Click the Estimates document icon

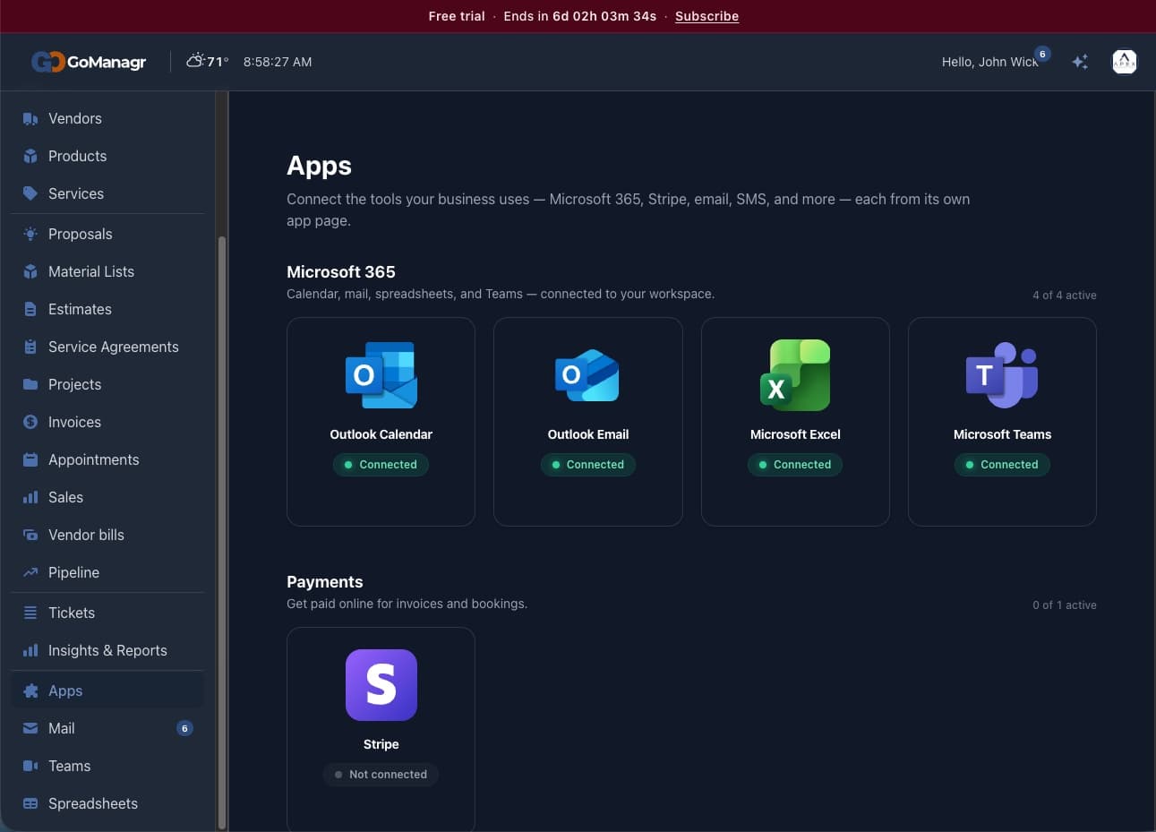point(30,309)
